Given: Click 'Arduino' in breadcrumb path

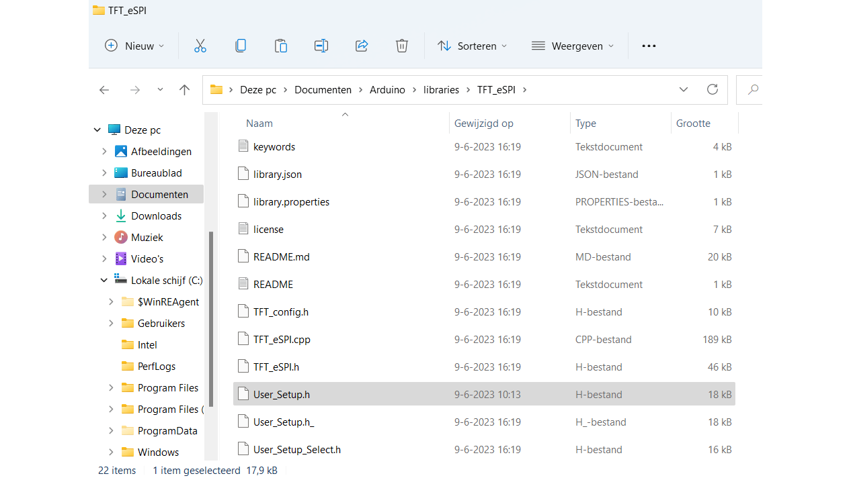Looking at the screenshot, I should tap(387, 89).
